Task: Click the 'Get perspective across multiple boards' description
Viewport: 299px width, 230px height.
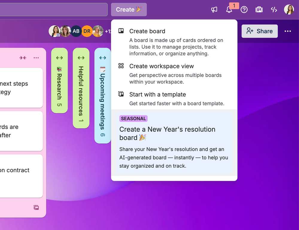Action: (x=175, y=78)
